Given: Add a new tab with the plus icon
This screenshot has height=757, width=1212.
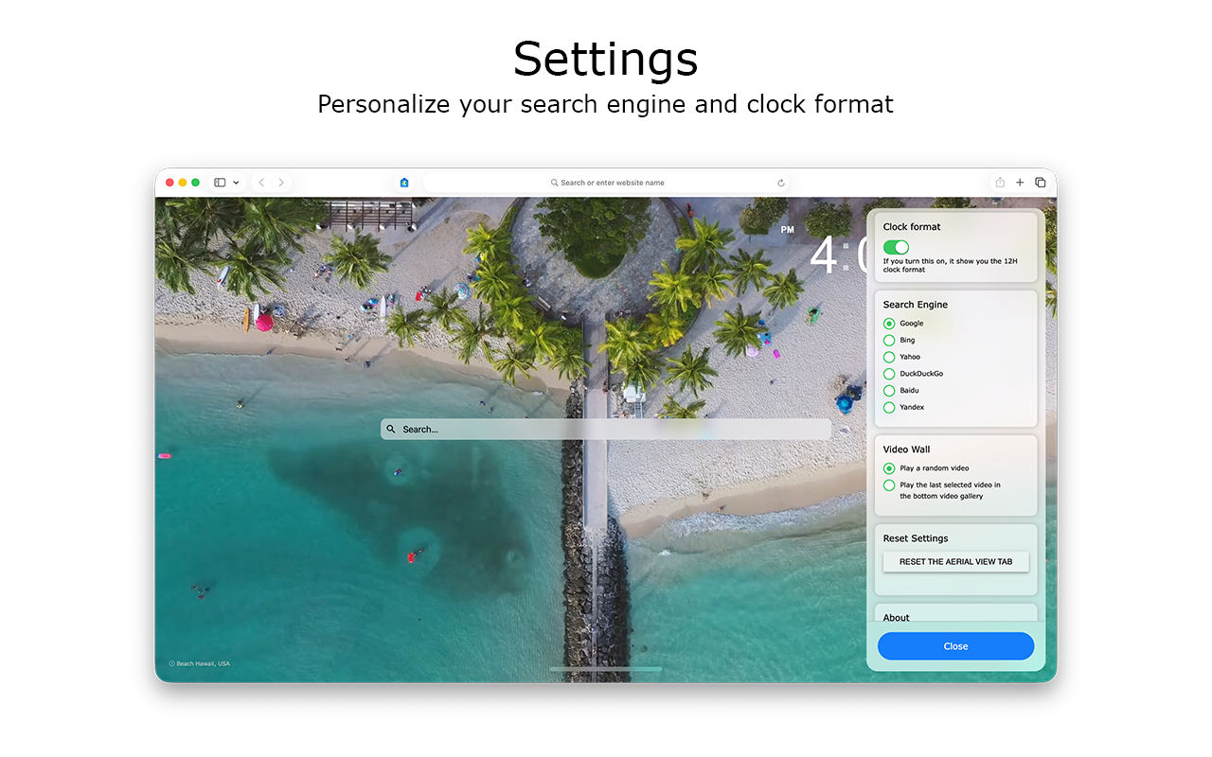Looking at the screenshot, I should pyautogui.click(x=1020, y=183).
